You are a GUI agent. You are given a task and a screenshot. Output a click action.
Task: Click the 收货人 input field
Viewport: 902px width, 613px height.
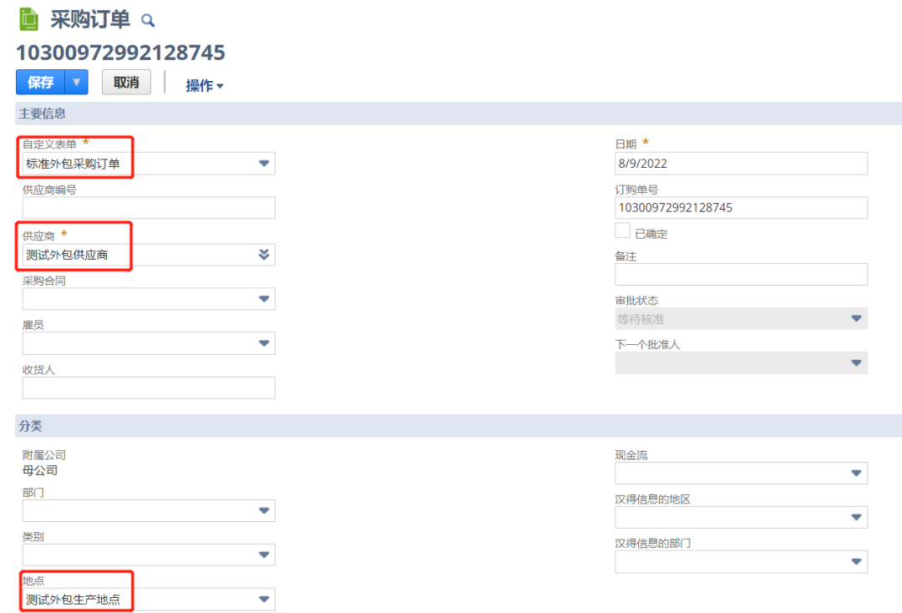coord(149,388)
